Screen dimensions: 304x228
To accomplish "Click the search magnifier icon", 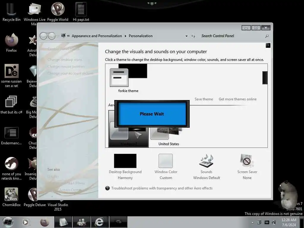I will tap(267, 36).
